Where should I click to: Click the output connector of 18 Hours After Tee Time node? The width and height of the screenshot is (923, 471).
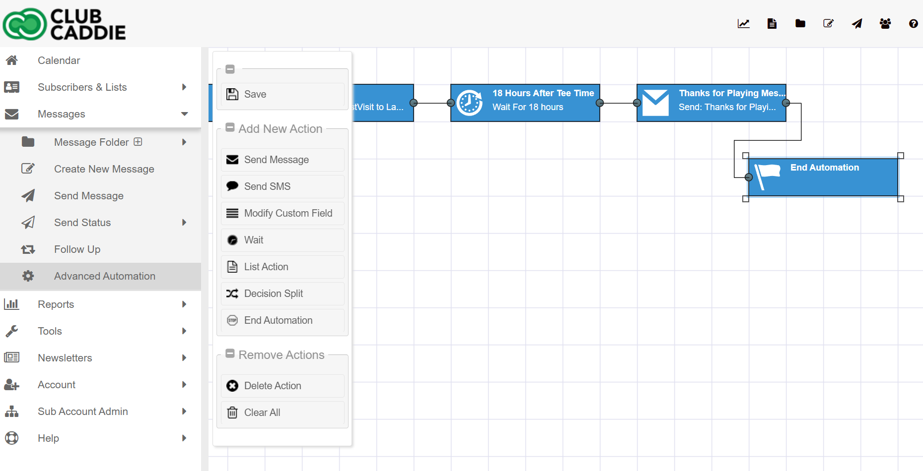pos(600,103)
